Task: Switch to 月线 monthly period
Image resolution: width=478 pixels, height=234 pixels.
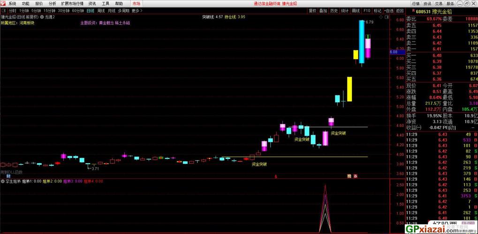Action: click(x=112, y=11)
